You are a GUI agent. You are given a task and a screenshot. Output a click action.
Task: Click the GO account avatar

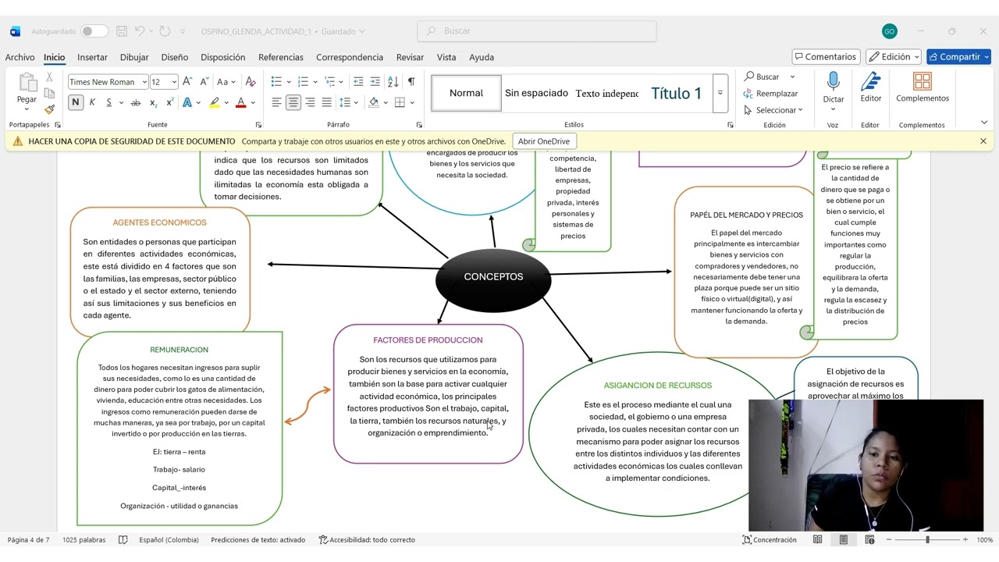point(889,31)
